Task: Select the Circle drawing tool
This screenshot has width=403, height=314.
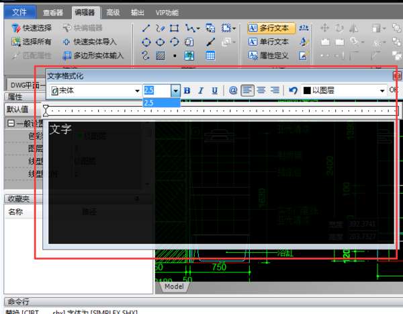Action: pyautogui.click(x=146, y=42)
